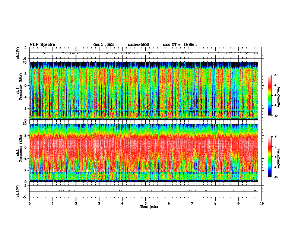295x228 pixels.
Task: Click the "ch.3(V)" waveform axis label
Action: pos(18,191)
